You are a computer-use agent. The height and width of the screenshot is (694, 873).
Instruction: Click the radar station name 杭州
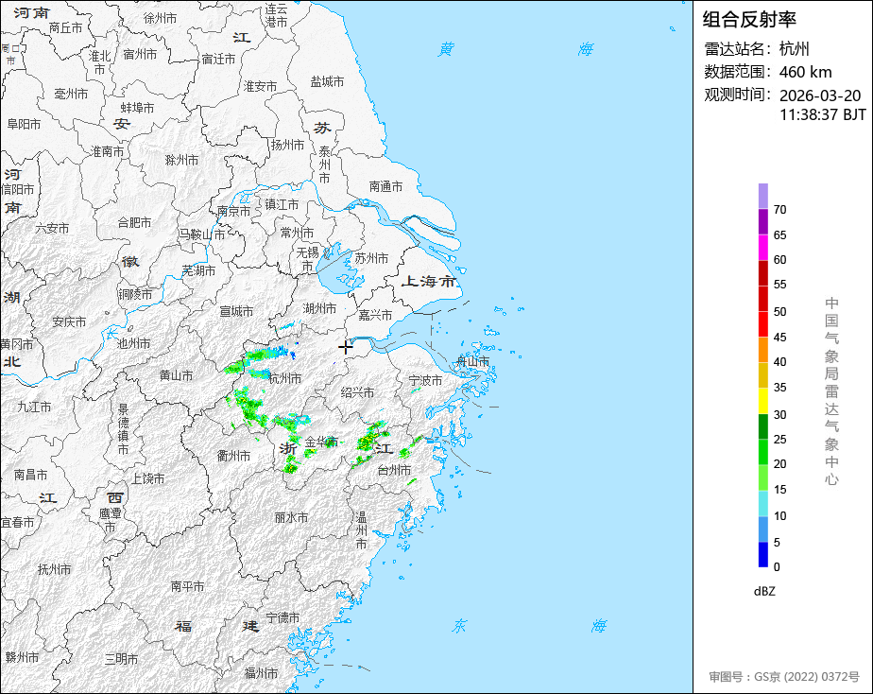click(794, 48)
